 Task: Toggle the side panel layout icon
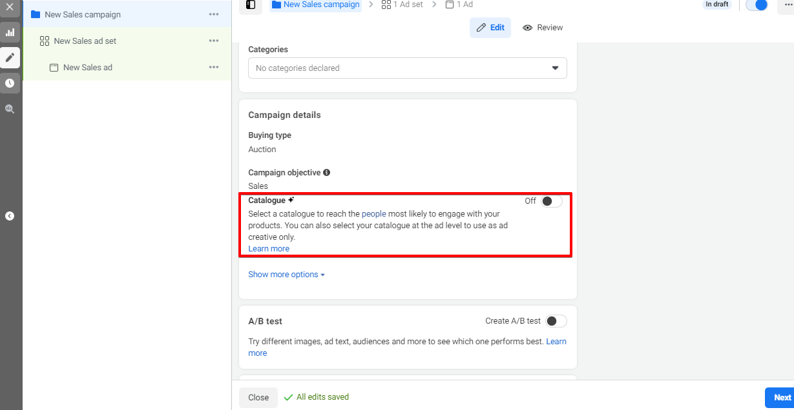[251, 5]
